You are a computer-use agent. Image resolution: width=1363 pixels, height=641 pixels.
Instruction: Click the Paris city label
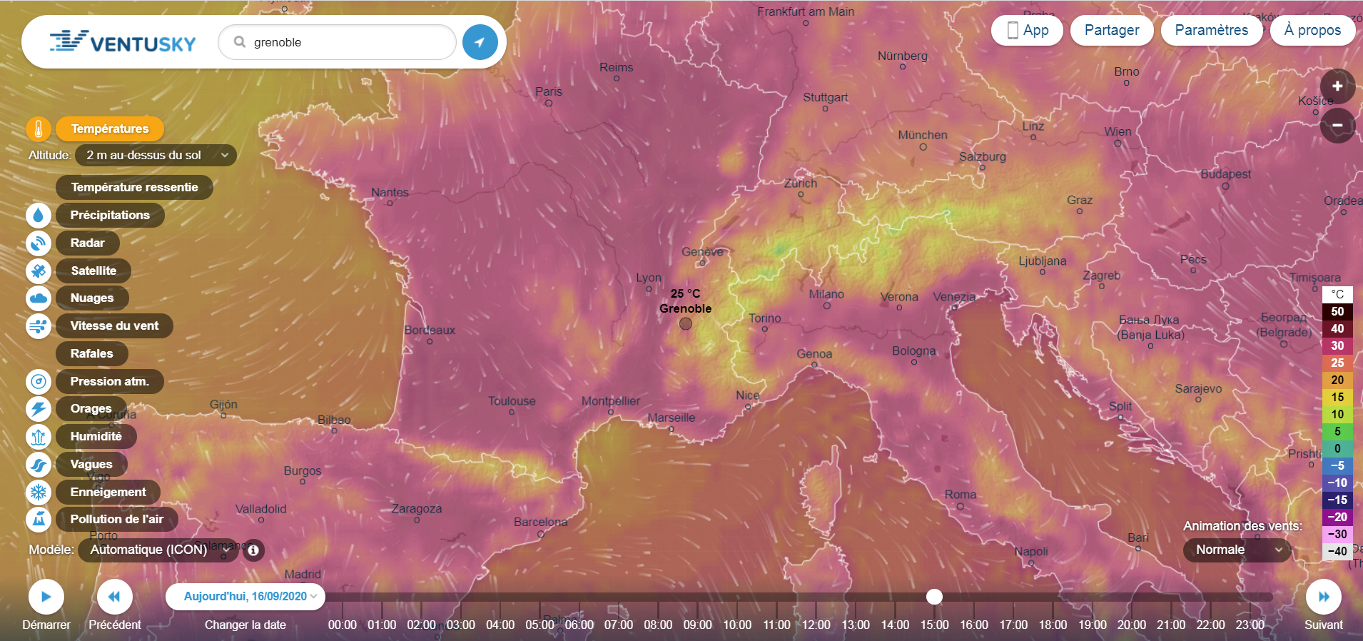[x=549, y=91]
